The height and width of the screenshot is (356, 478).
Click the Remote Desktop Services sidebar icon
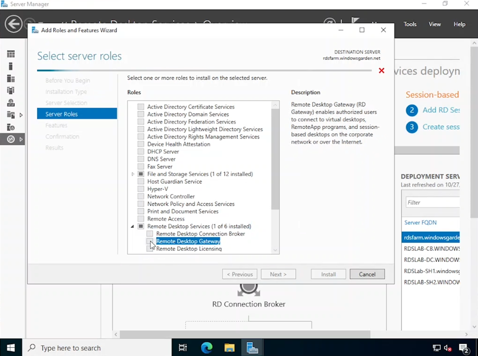11,140
